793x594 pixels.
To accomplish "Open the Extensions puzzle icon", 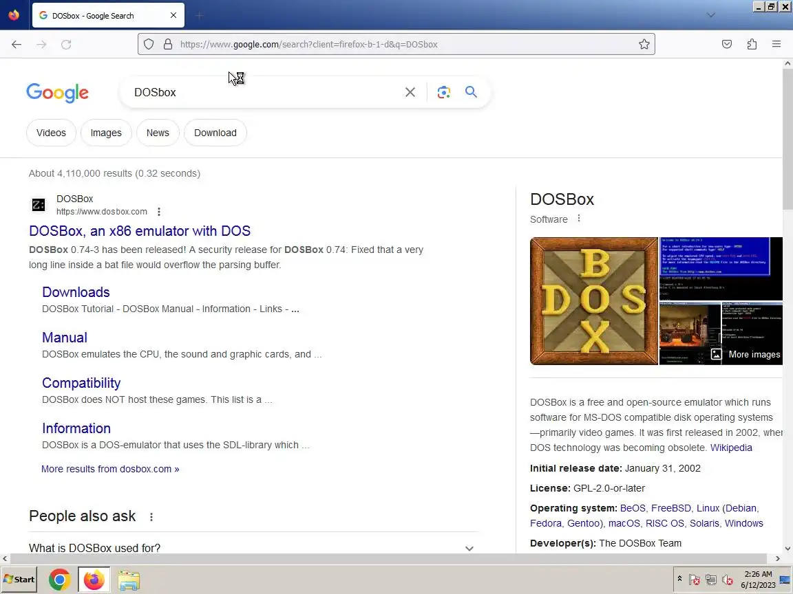I will click(752, 45).
